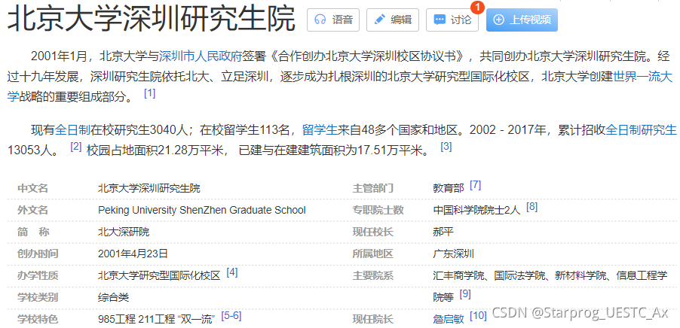Select the 外文名 field label

[32, 211]
